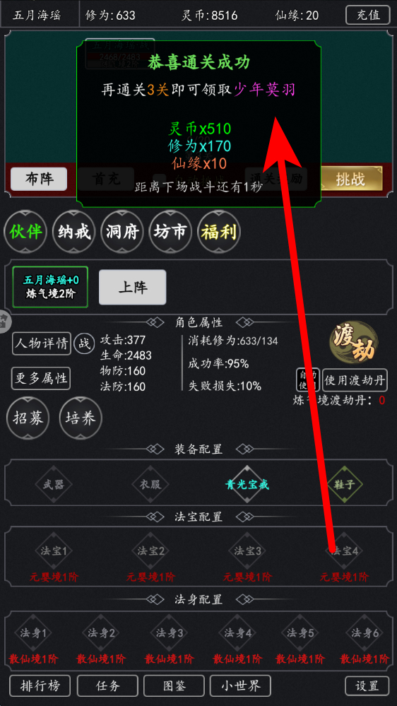
Task: Click the 招募 recruit round icon
Action: pyautogui.click(x=28, y=418)
